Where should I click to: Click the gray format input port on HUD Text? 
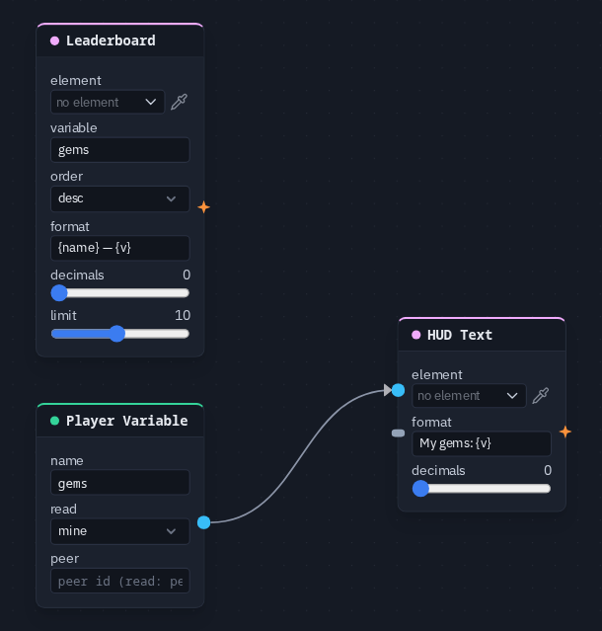(x=398, y=433)
